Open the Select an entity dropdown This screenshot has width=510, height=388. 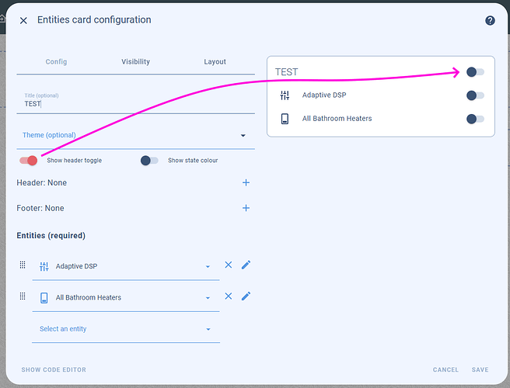point(126,329)
